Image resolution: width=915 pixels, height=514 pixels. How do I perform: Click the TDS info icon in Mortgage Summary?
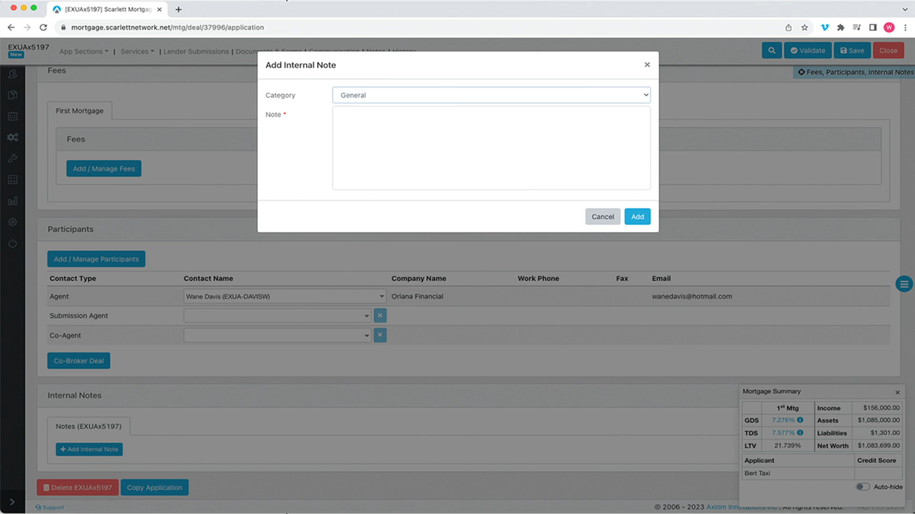[x=800, y=433]
